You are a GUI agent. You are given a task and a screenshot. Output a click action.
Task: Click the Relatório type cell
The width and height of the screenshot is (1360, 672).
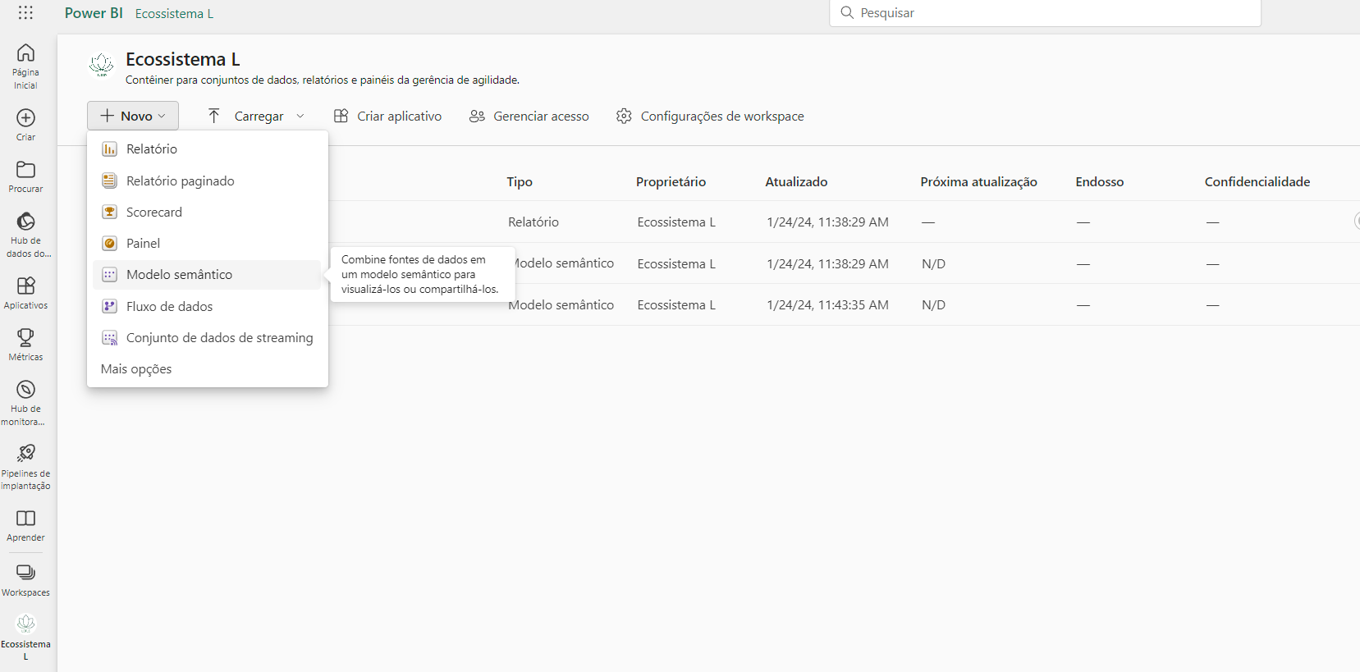[533, 222]
